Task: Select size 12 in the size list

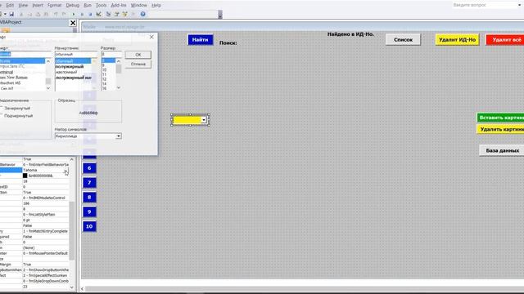Action: pyautogui.click(x=104, y=79)
